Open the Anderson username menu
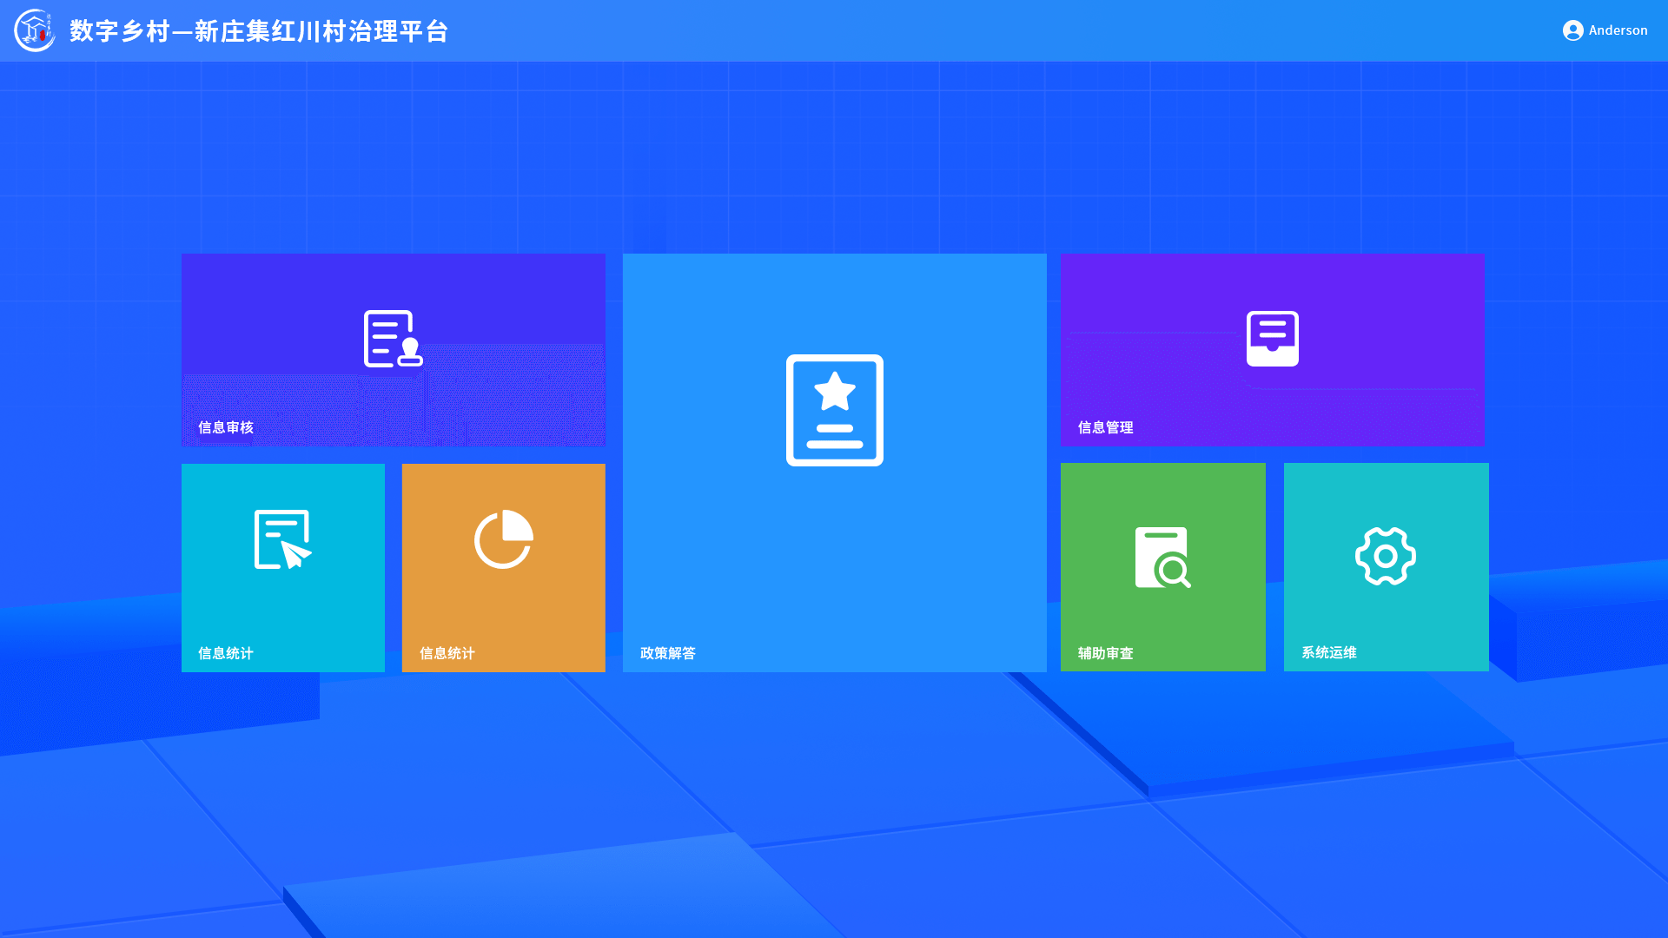 coord(1618,30)
